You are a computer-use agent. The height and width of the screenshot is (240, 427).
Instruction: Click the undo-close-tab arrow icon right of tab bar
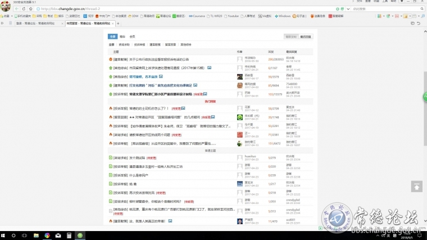[x=419, y=24]
